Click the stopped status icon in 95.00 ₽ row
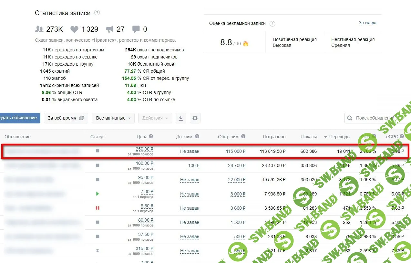Screen dimensions: 411x263 [x=98, y=179]
